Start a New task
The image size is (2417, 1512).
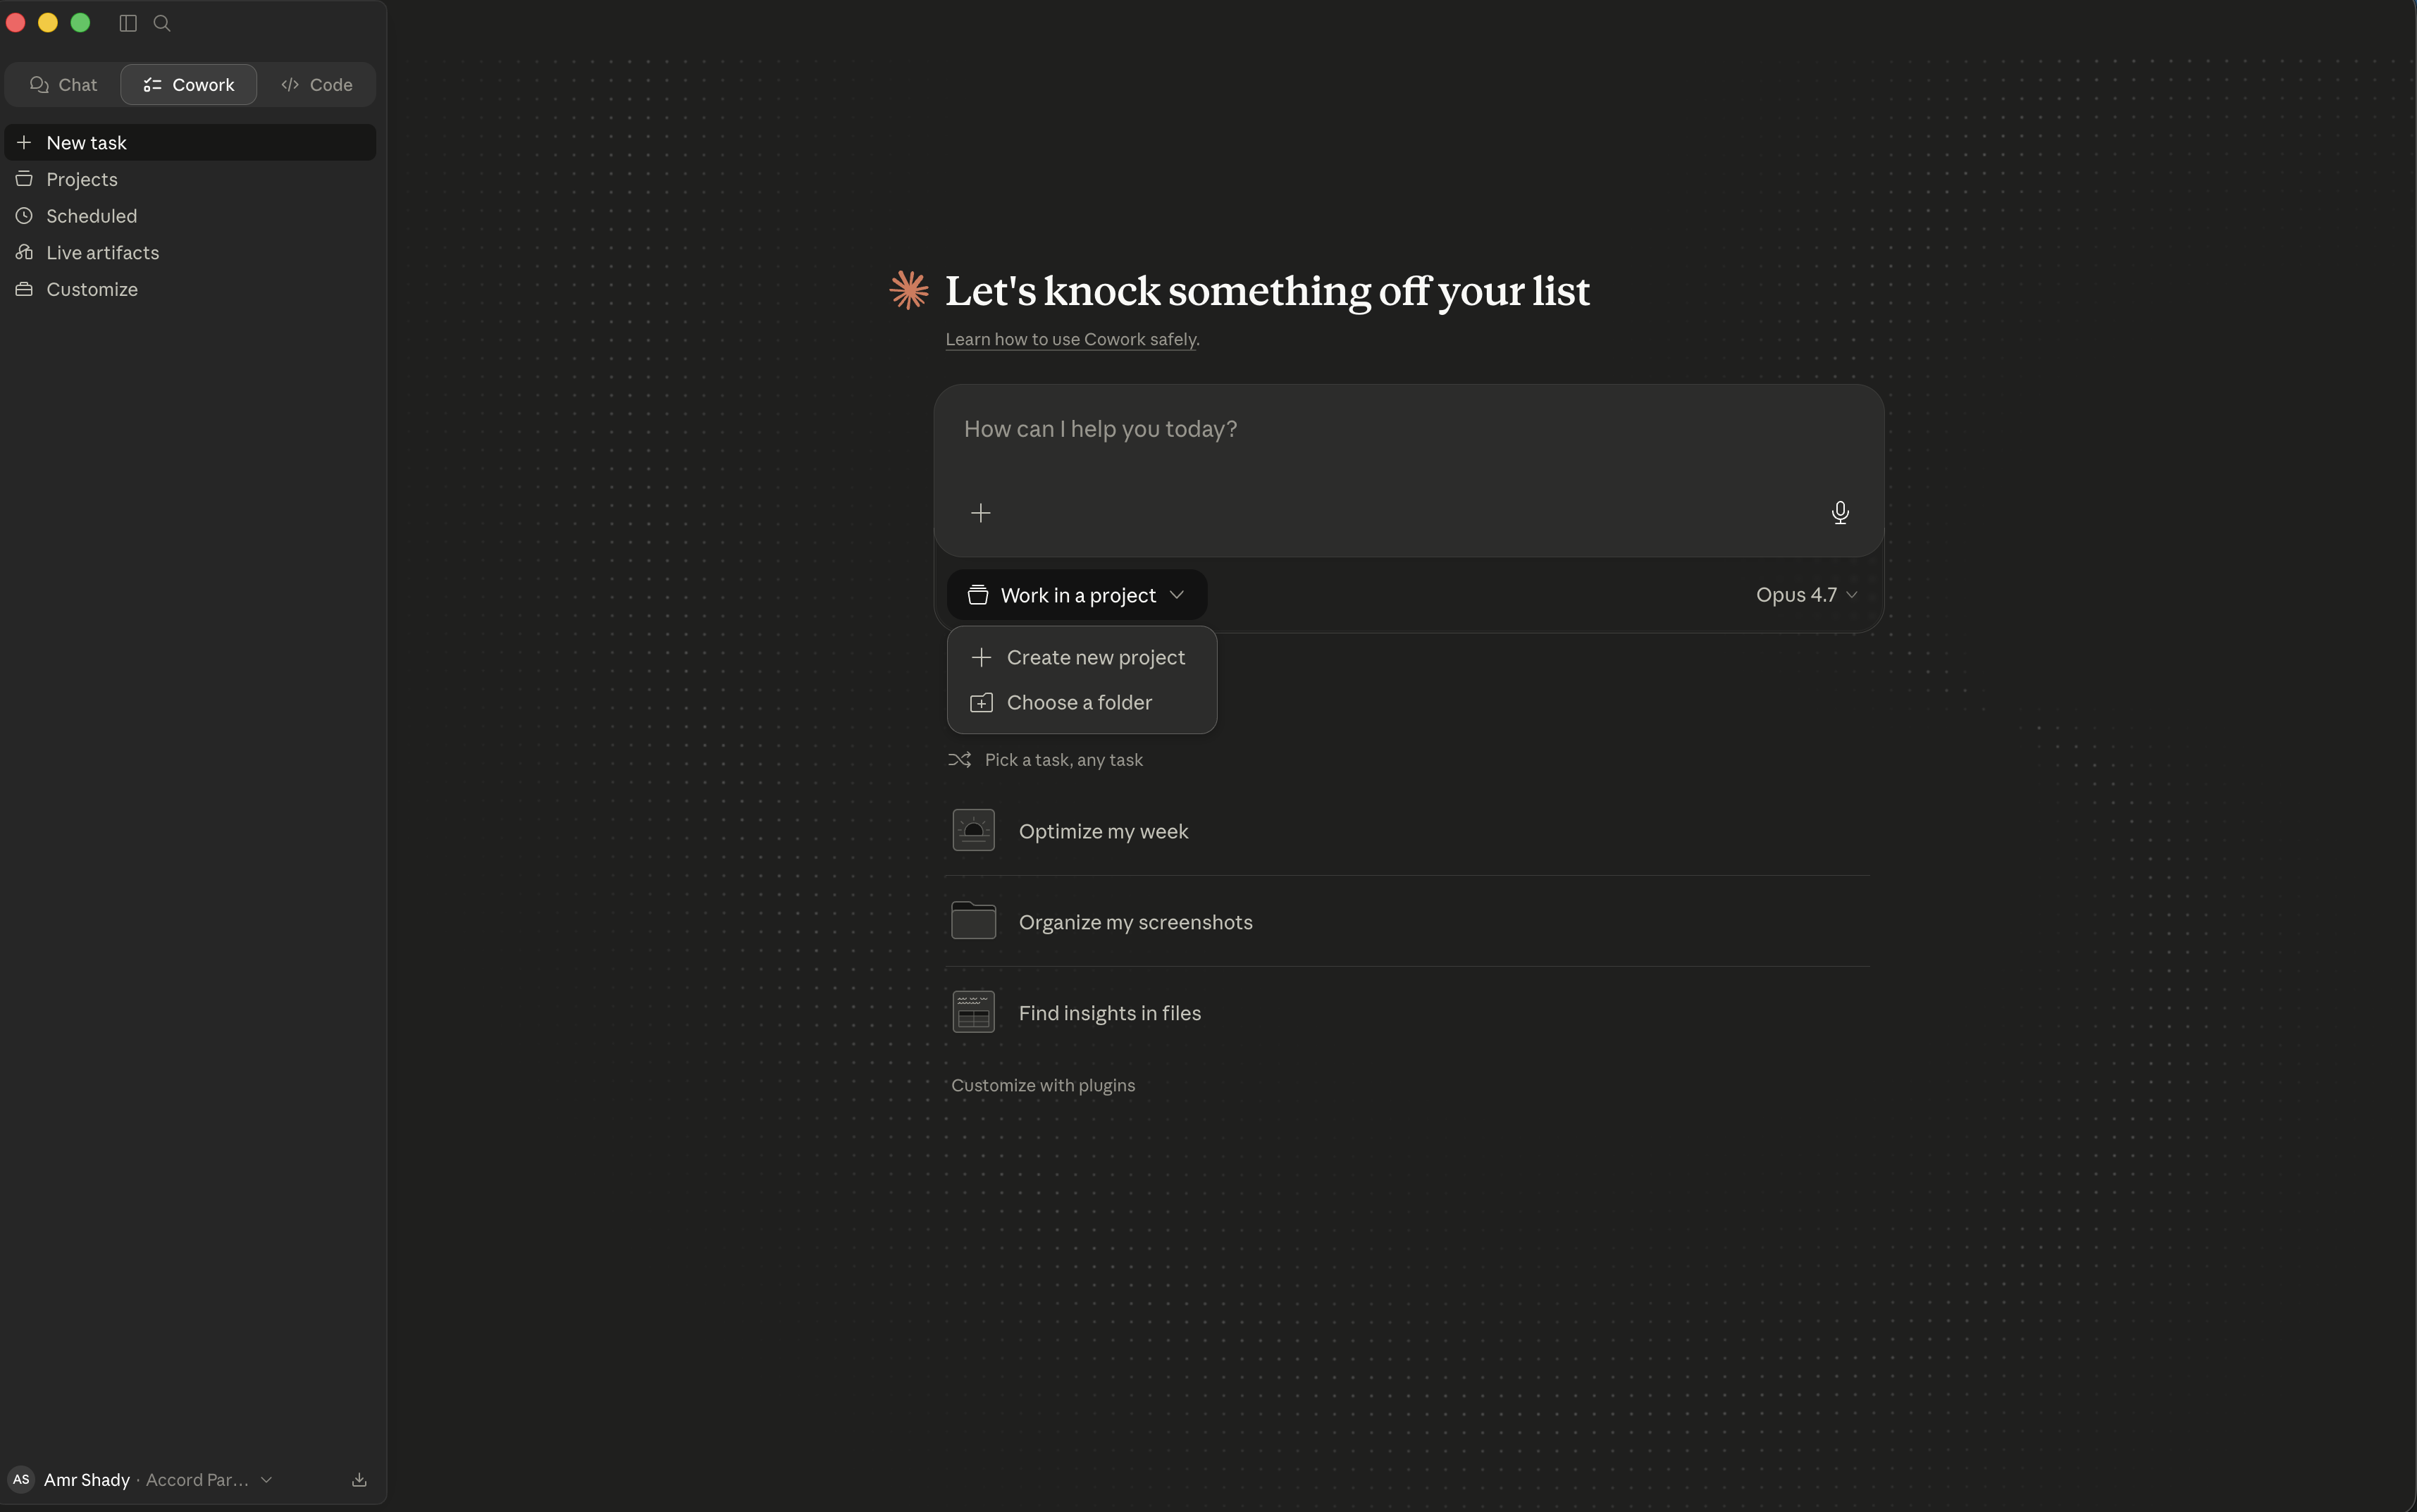190,143
